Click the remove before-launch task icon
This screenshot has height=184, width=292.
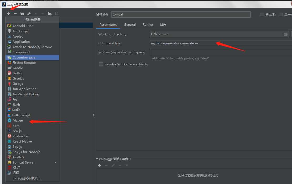pos(106,165)
